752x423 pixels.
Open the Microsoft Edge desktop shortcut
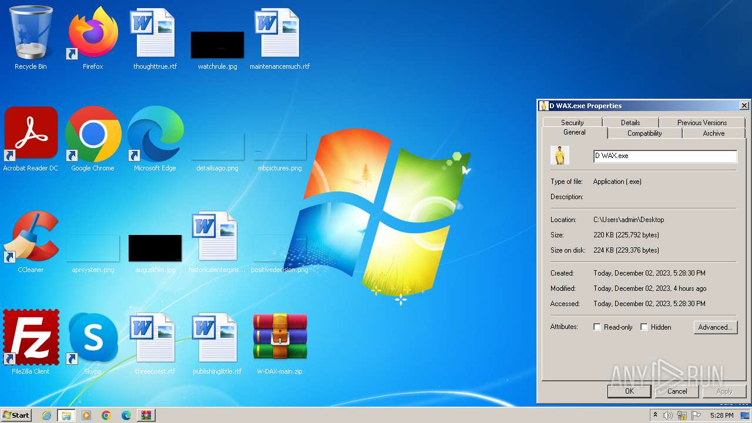pyautogui.click(x=155, y=134)
